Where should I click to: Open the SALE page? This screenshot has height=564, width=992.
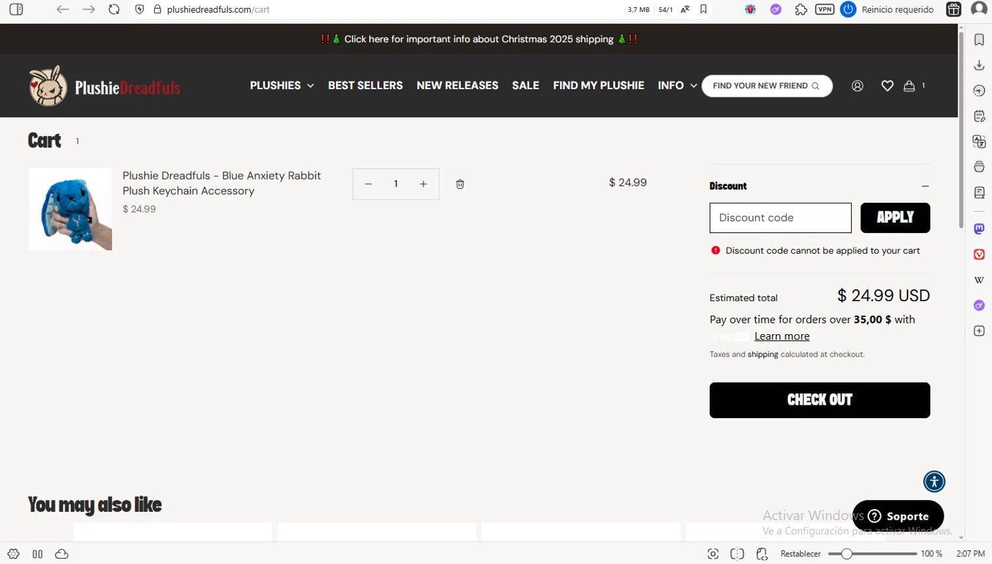pyautogui.click(x=525, y=85)
